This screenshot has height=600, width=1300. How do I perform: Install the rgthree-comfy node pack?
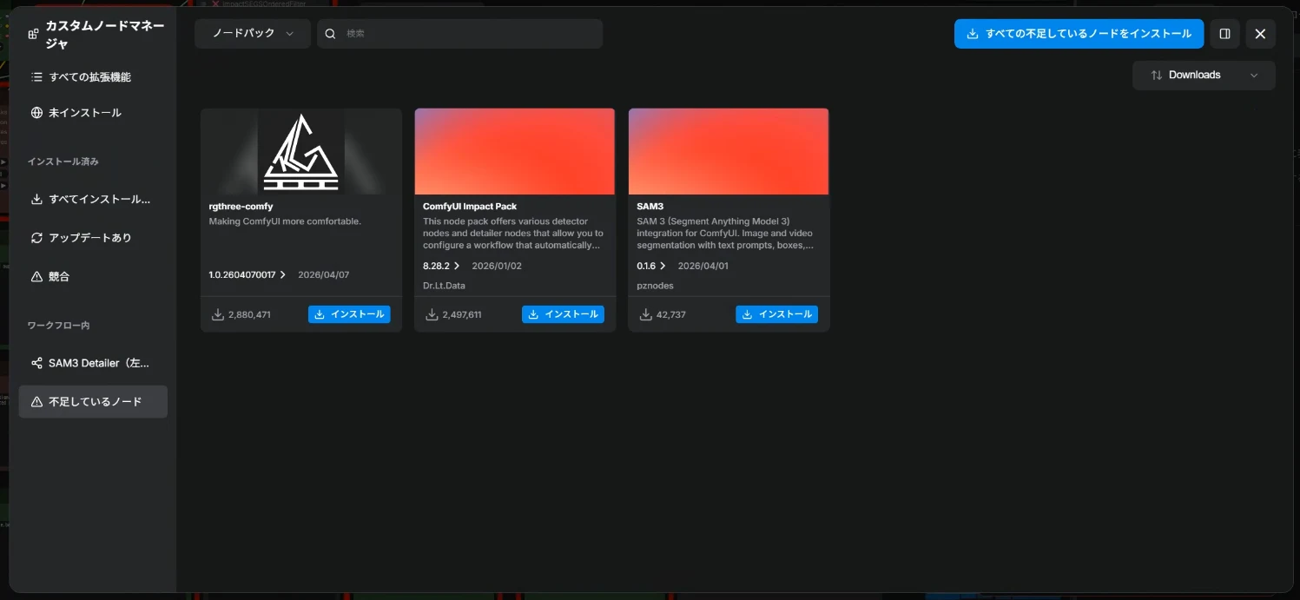pos(349,314)
